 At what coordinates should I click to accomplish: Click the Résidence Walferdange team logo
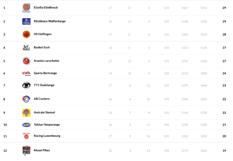point(26,21)
